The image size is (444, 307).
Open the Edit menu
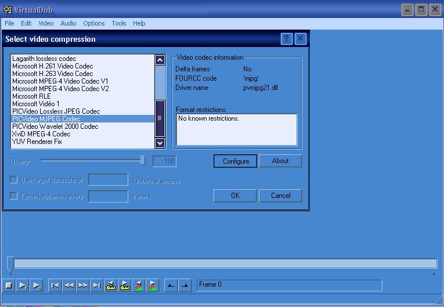pyautogui.click(x=26, y=23)
